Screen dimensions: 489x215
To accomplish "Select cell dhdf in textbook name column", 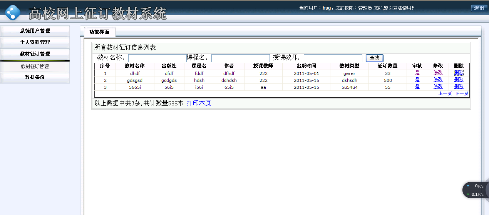I will (x=135, y=73).
